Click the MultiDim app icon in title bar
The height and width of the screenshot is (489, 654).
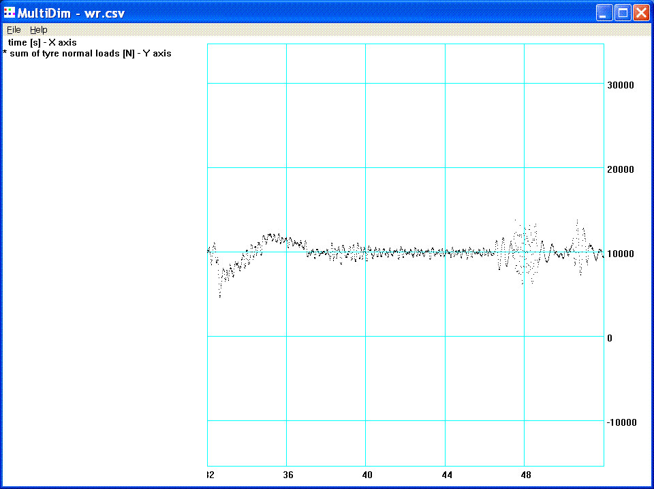[9, 12]
